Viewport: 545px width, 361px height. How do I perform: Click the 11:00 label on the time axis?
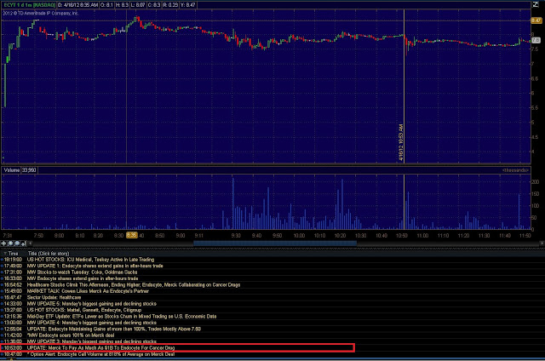pos(422,236)
